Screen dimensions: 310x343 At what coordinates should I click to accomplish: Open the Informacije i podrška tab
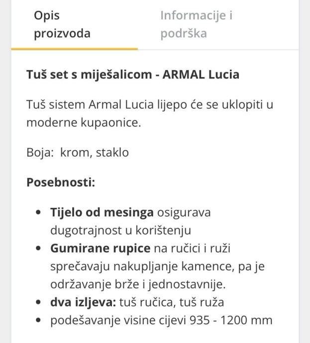coord(196,25)
